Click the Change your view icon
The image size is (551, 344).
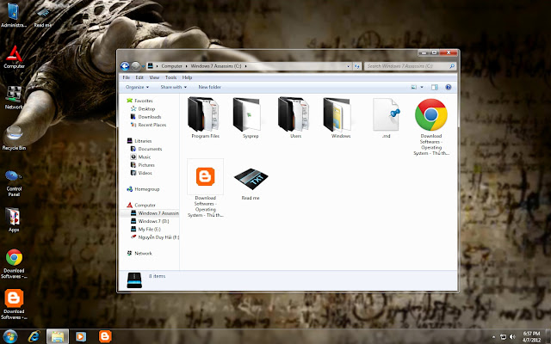(414, 87)
